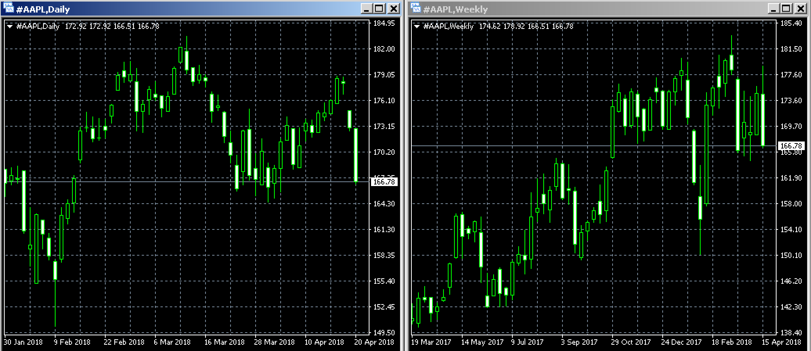
Task: Click the 166.78 price label on the Daily chart
Action: (x=384, y=182)
